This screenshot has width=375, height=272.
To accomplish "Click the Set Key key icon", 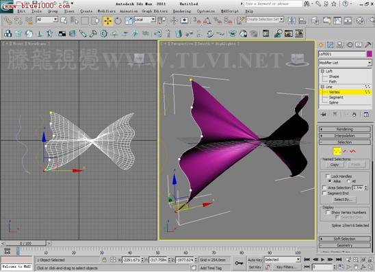I will 239,263.
